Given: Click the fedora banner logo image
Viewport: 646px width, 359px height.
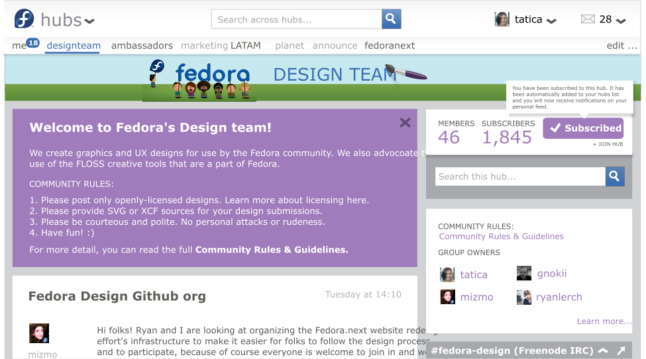Looking at the screenshot, I should 199,79.
